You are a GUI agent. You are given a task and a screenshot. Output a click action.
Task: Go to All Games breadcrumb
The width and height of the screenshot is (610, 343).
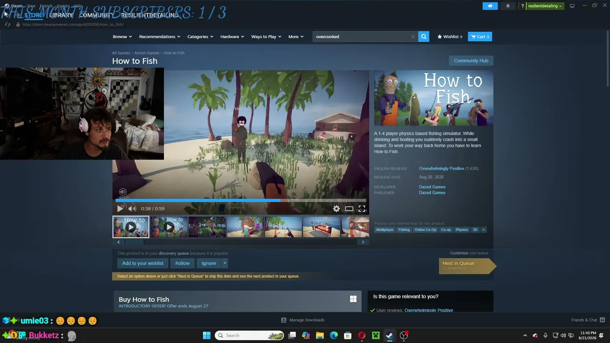point(121,53)
